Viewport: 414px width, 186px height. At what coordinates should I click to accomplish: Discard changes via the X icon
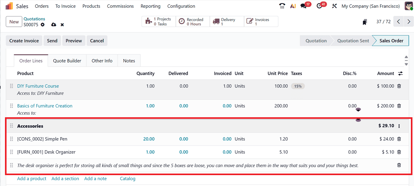click(62, 24)
